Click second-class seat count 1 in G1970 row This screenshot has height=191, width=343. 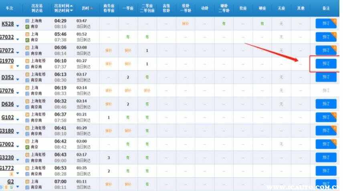[x=147, y=64]
